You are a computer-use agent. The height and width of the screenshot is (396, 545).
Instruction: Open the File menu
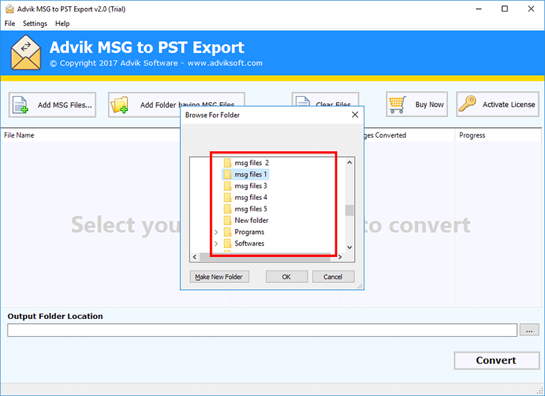10,23
